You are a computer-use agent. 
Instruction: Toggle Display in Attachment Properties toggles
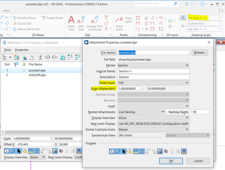click(112, 151)
